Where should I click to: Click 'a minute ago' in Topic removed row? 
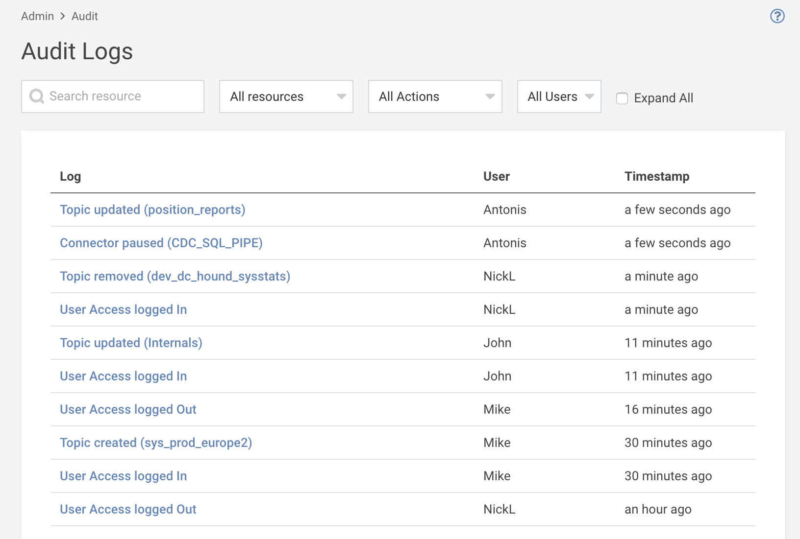[661, 276]
